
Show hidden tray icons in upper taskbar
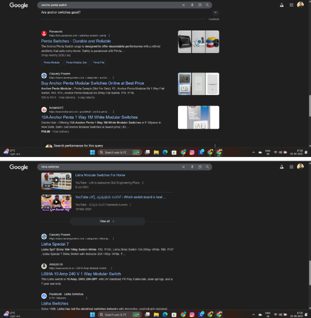click(x=253, y=152)
